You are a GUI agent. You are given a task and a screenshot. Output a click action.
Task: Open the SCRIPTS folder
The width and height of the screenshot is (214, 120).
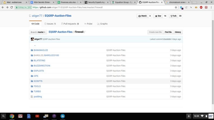click(x=38, y=81)
